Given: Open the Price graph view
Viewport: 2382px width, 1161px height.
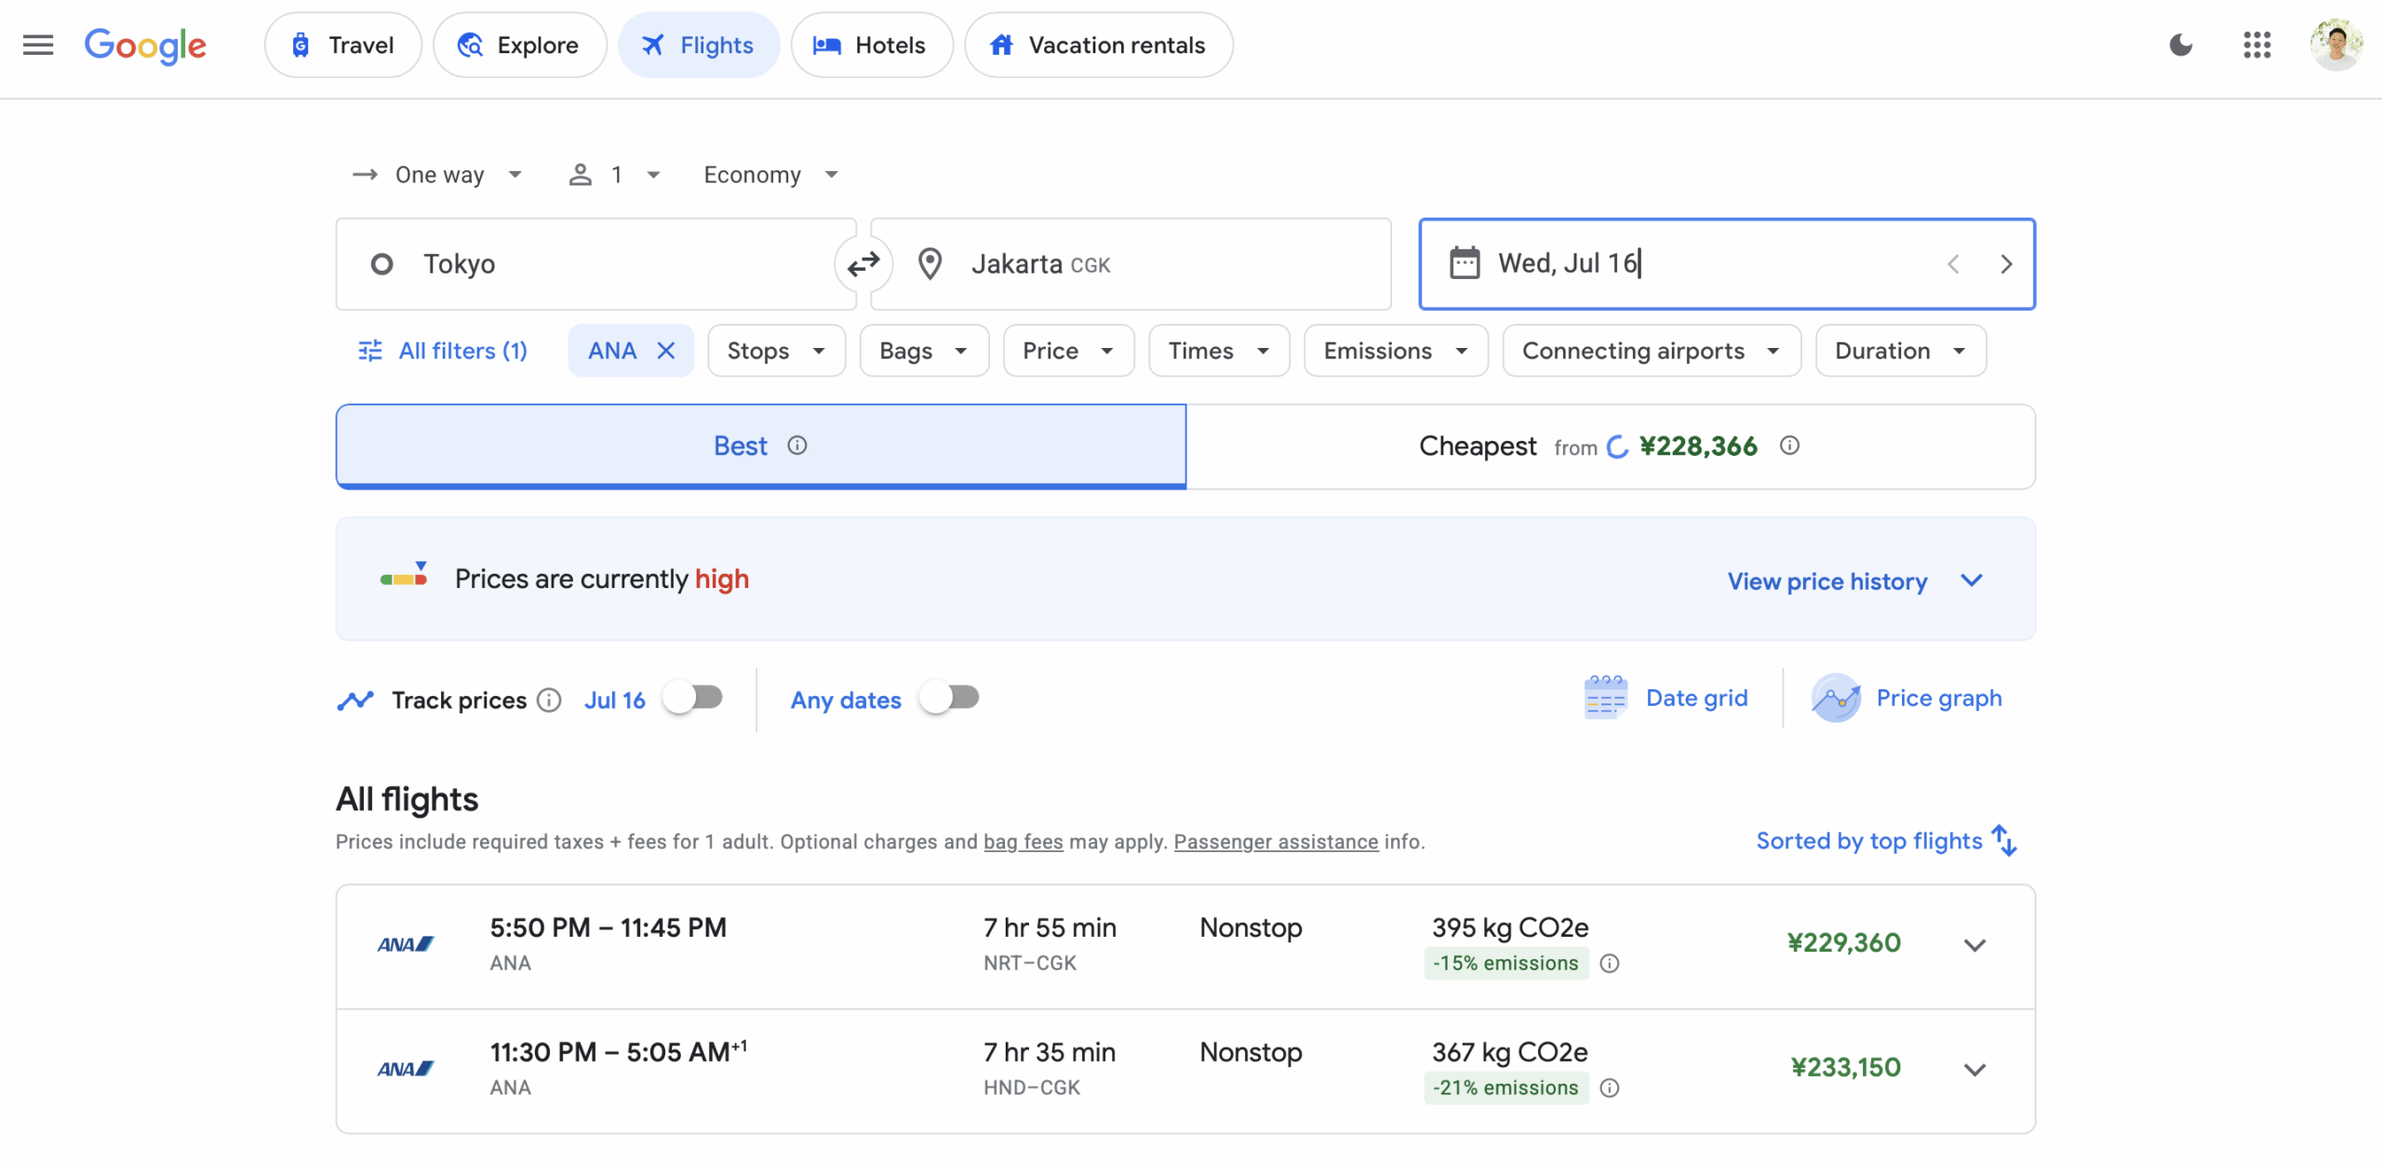Looking at the screenshot, I should click(x=1907, y=699).
